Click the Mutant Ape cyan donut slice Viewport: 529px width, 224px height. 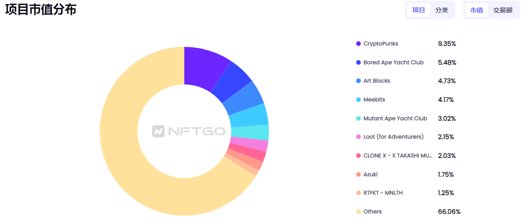pos(251,132)
